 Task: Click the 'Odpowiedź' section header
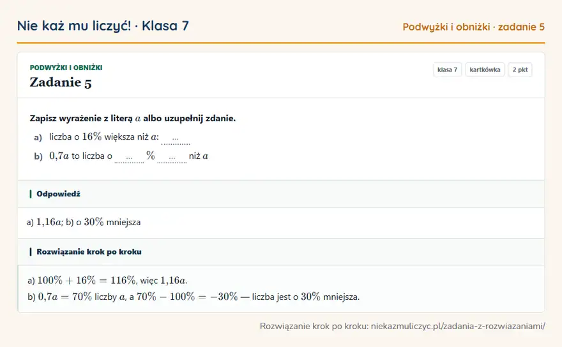(281, 194)
